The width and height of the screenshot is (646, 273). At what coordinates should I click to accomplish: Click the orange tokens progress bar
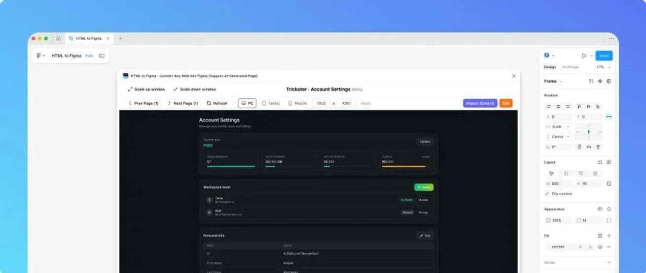pyautogui.click(x=403, y=167)
